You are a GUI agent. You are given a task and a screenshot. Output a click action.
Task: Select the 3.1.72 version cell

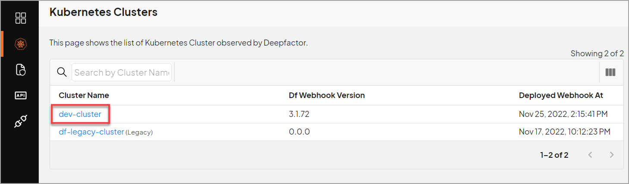299,114
